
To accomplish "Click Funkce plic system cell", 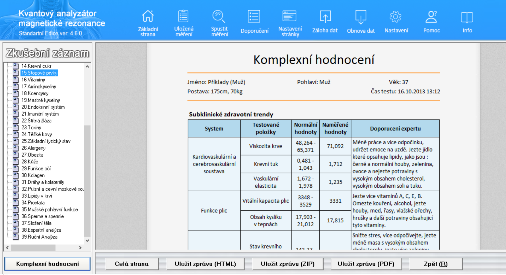I will (214, 211).
